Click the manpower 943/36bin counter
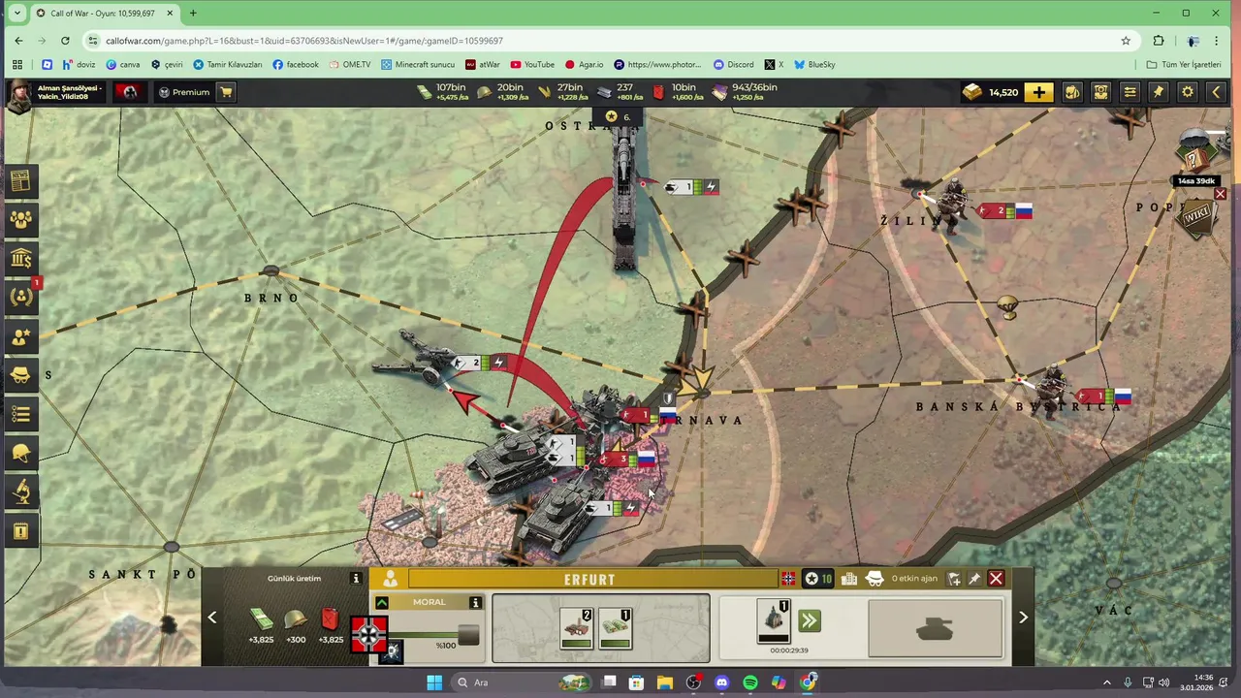Screen dimensions: 1241x698 coord(745,92)
